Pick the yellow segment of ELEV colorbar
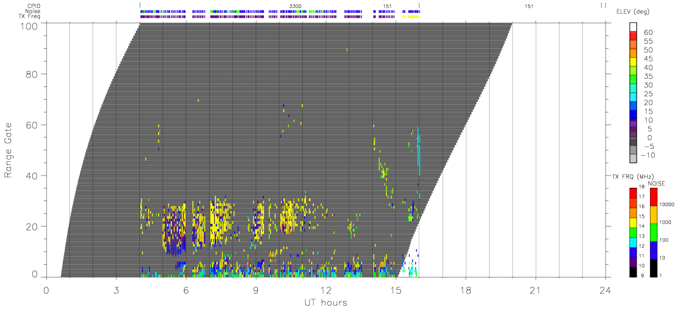The height and width of the screenshot is (314, 681). pos(633,62)
